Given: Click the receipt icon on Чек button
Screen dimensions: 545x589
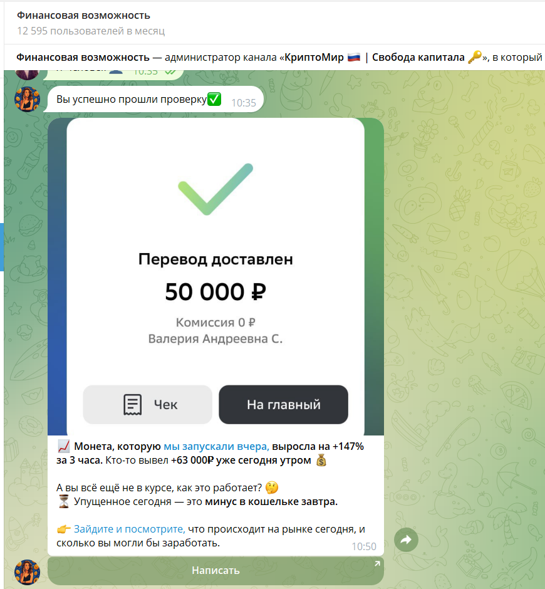Looking at the screenshot, I should click(133, 405).
